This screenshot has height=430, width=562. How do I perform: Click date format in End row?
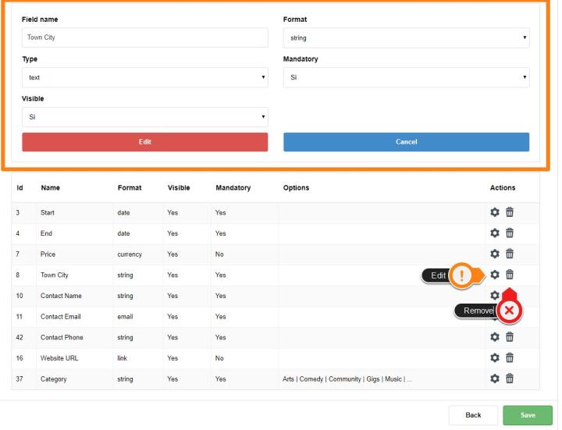click(x=123, y=233)
